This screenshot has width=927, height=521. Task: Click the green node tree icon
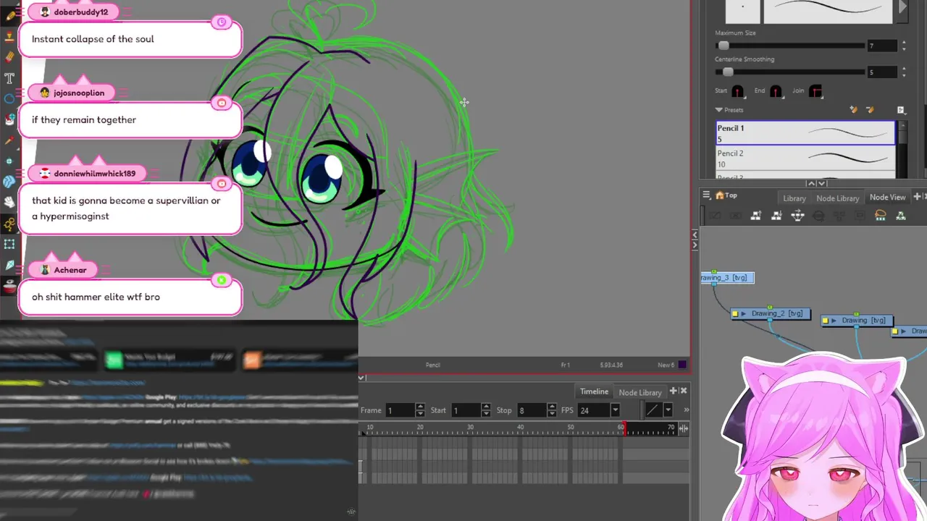click(x=901, y=216)
